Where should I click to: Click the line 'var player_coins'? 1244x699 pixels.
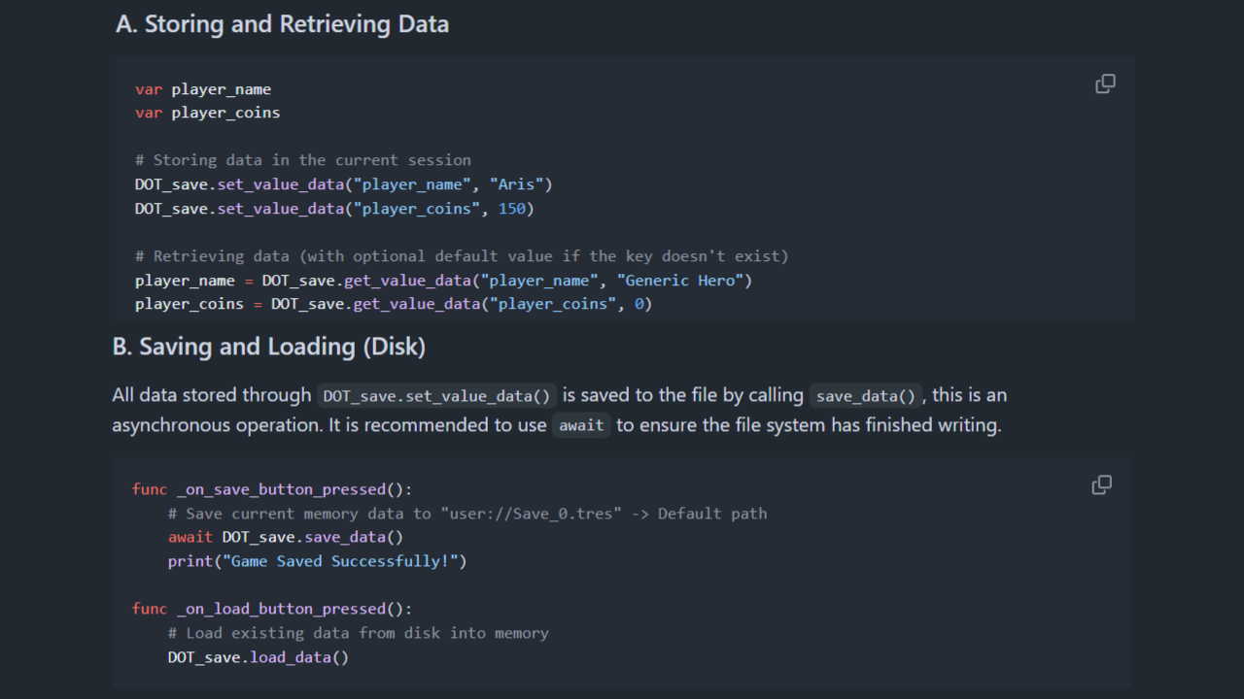coord(207,113)
